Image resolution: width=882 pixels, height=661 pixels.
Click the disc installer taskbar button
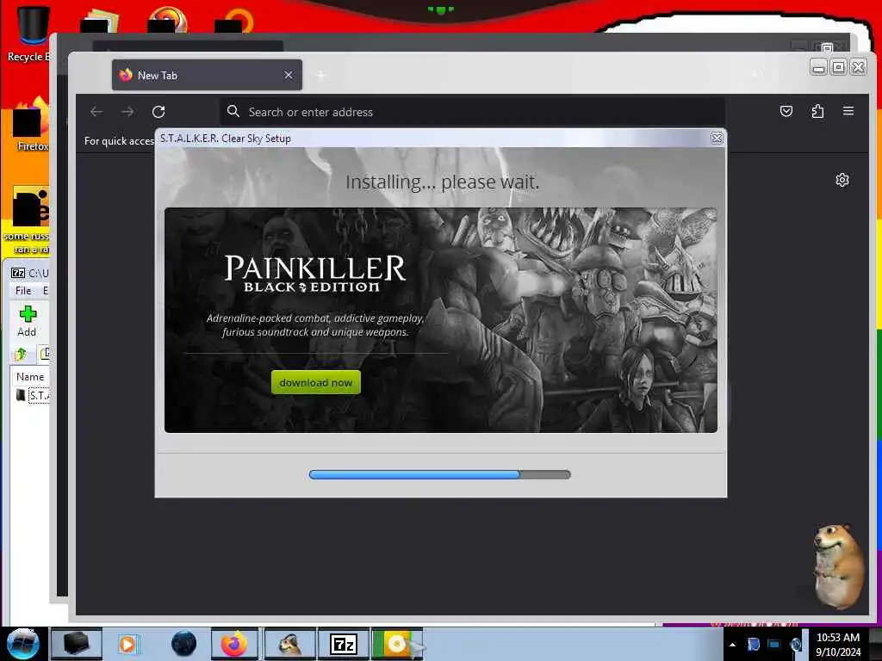397,644
